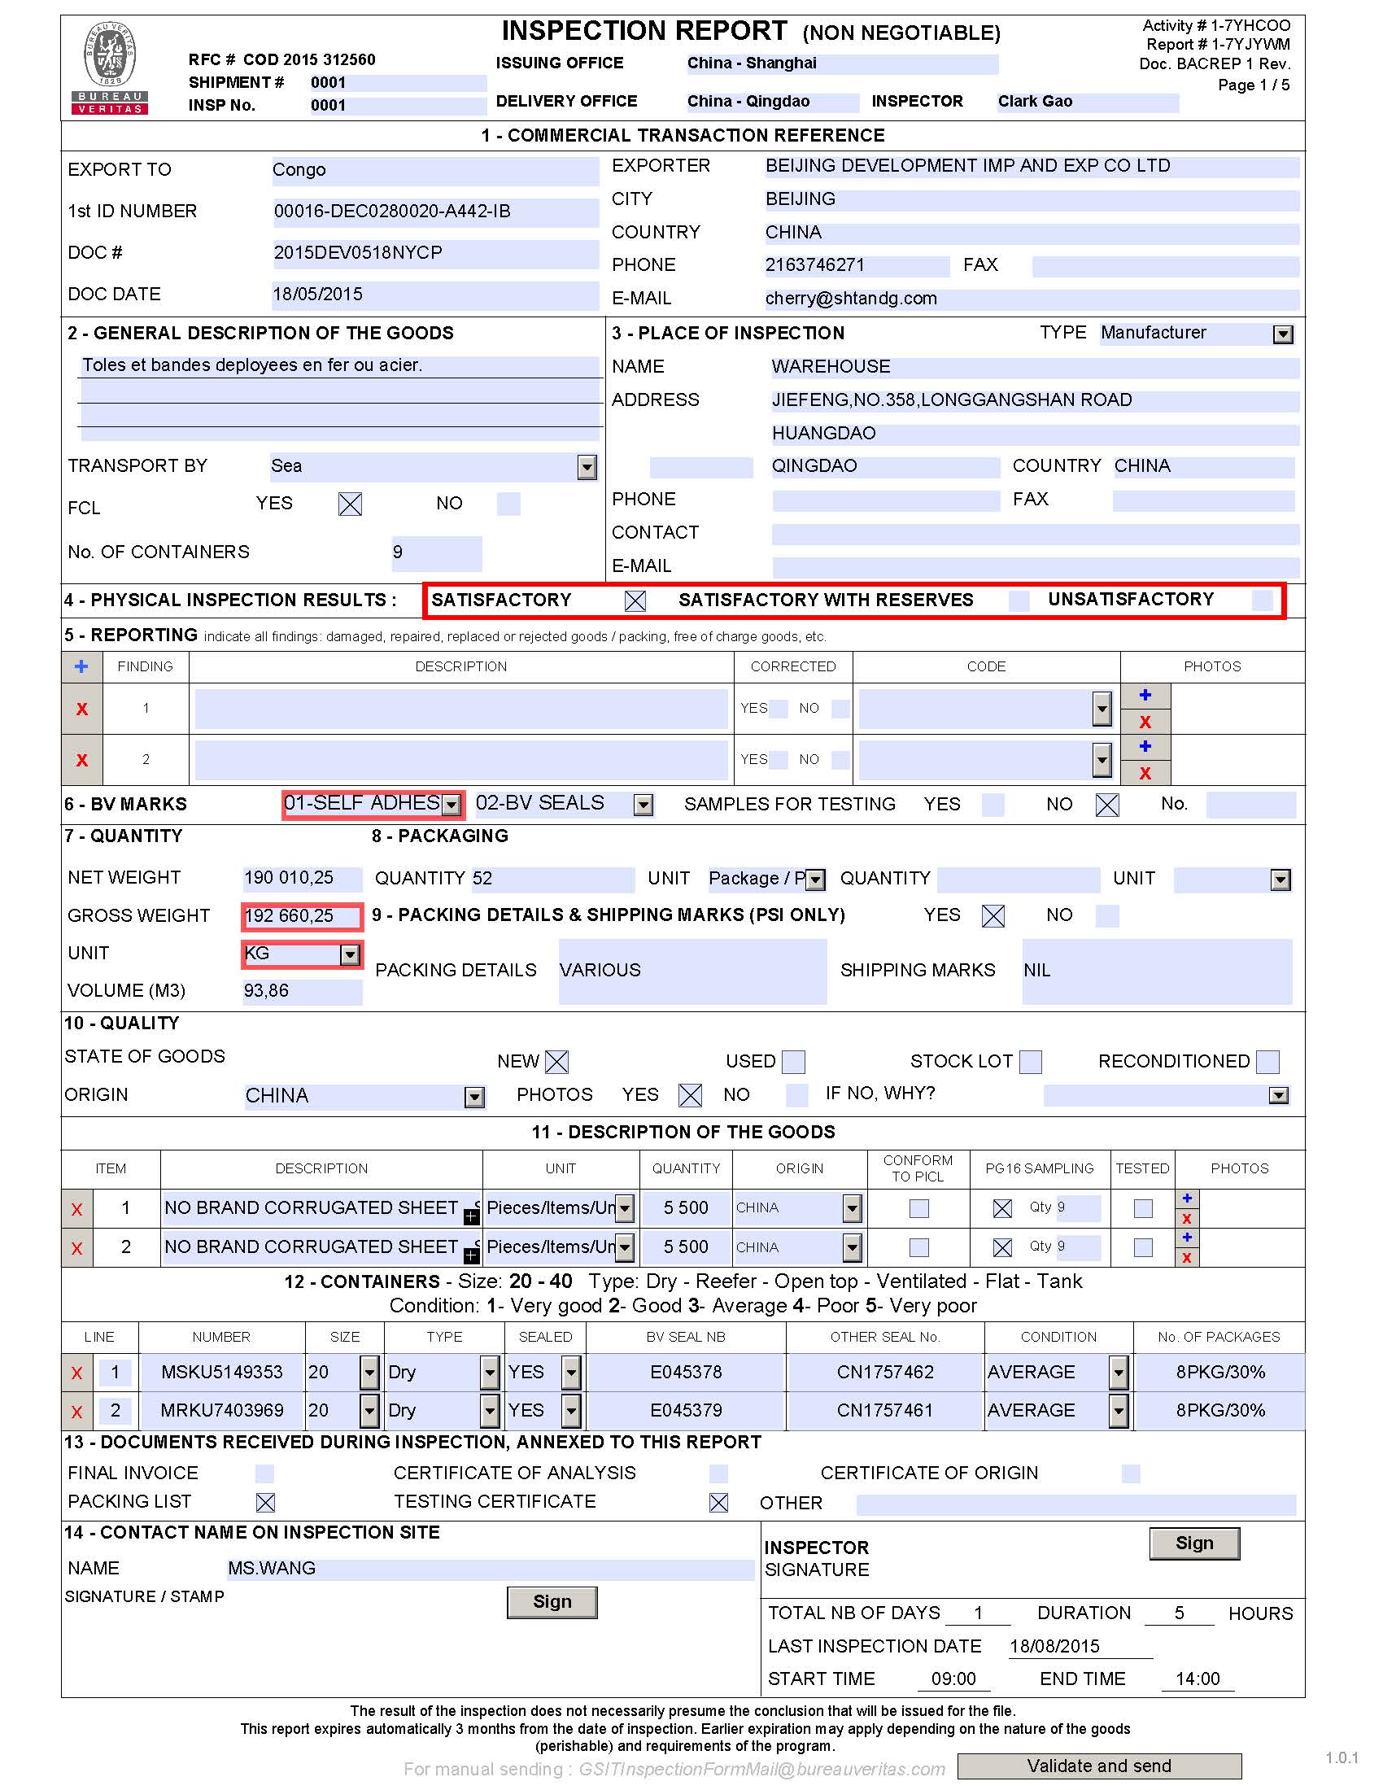
Task: Delete finding 1 with red X icon
Action: [81, 709]
